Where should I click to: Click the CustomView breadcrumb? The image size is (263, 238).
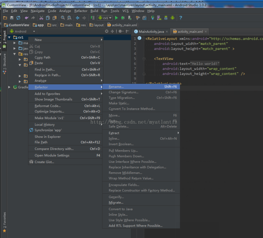pyautogui.click(x=17, y=25)
